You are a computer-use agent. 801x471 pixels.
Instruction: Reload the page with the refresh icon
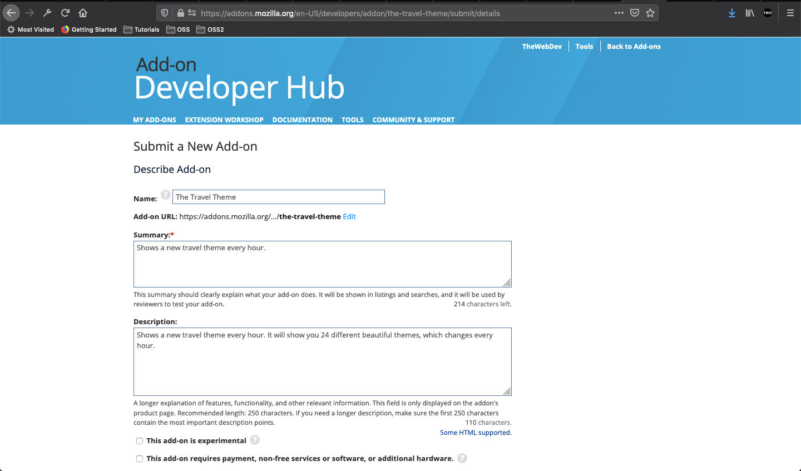(x=65, y=13)
